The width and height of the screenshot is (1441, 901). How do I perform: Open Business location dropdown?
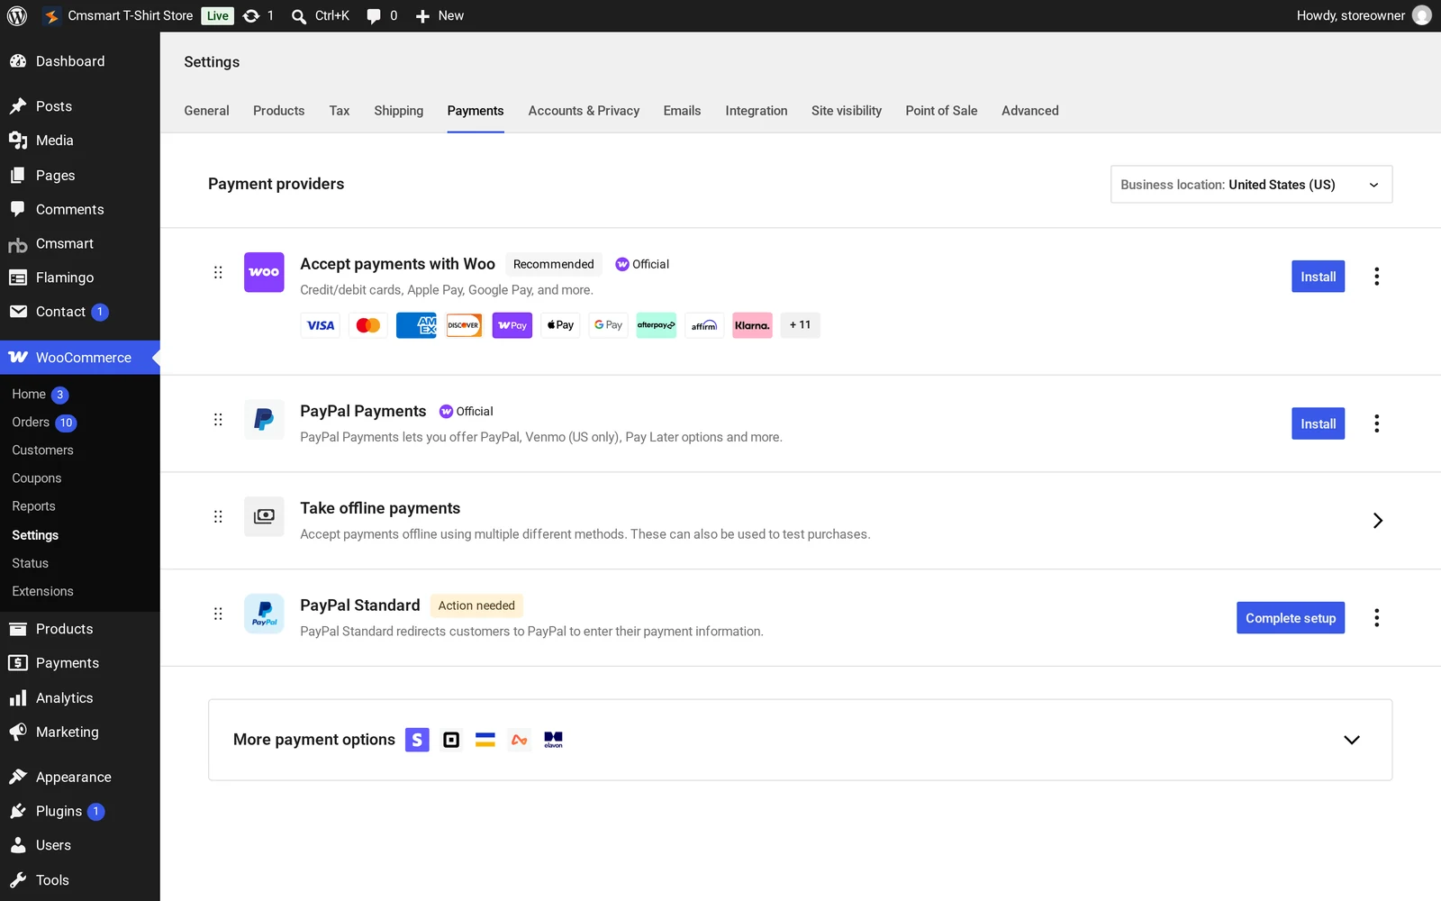pyautogui.click(x=1251, y=185)
